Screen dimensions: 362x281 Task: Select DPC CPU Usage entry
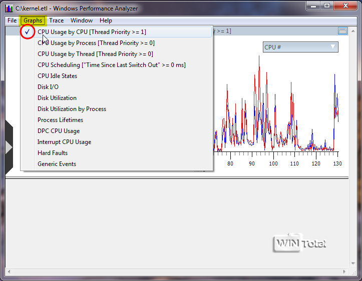pyautogui.click(x=116, y=131)
